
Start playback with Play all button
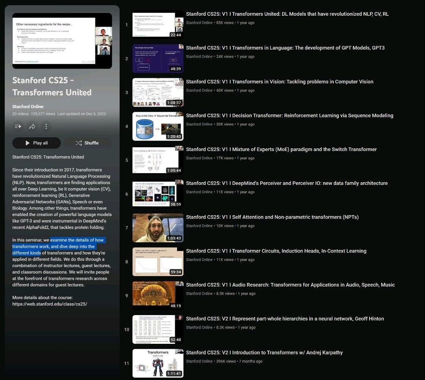[37, 143]
